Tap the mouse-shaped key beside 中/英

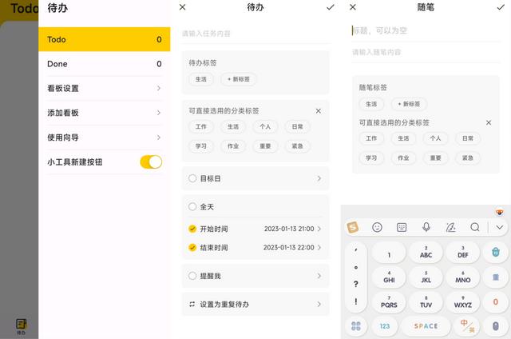[x=495, y=326]
